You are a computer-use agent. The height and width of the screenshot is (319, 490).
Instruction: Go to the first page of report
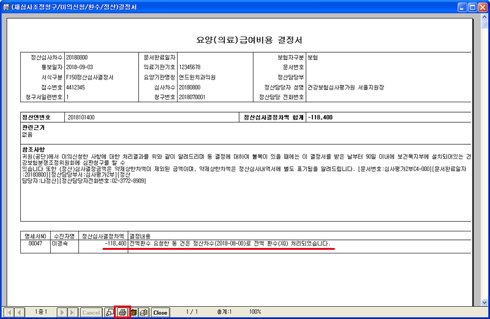9,312
